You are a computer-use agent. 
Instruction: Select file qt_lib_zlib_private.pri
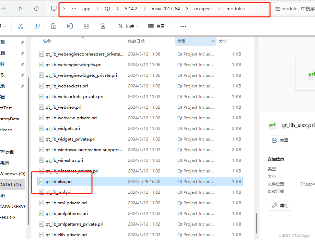[140, 234]
